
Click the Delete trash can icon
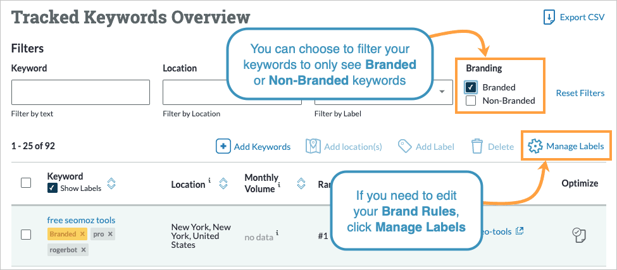click(477, 147)
